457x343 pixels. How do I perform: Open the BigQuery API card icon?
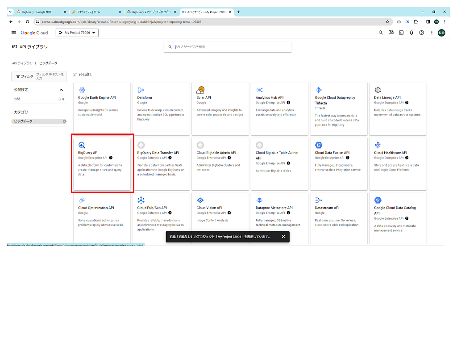click(82, 145)
